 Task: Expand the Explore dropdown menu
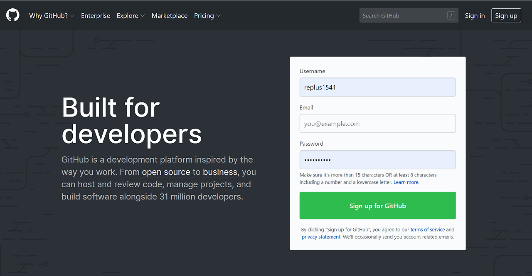(x=131, y=15)
